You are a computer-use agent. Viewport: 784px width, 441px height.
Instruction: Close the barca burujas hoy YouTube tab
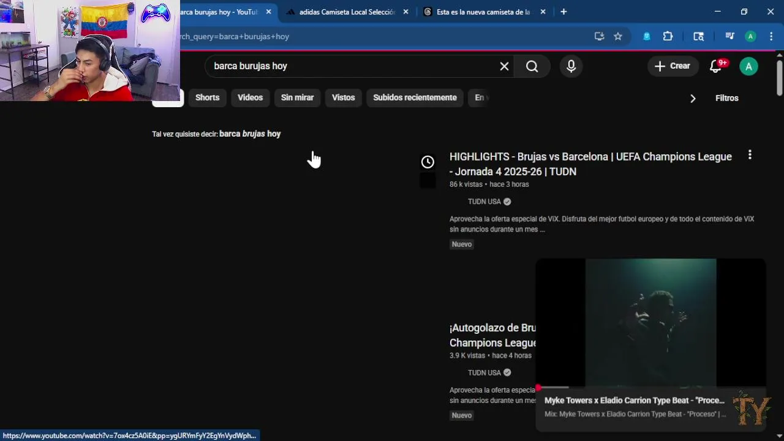[x=268, y=12]
